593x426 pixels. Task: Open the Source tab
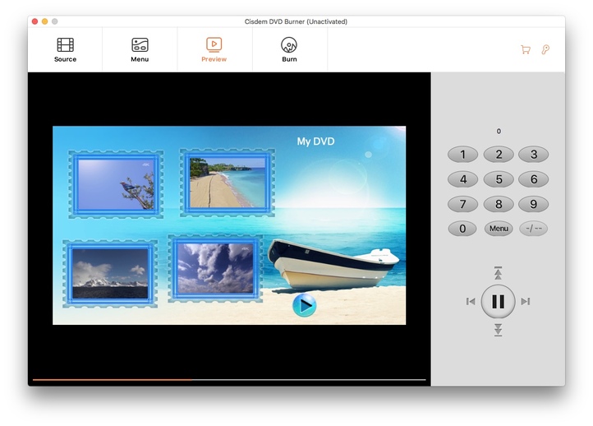click(65, 49)
